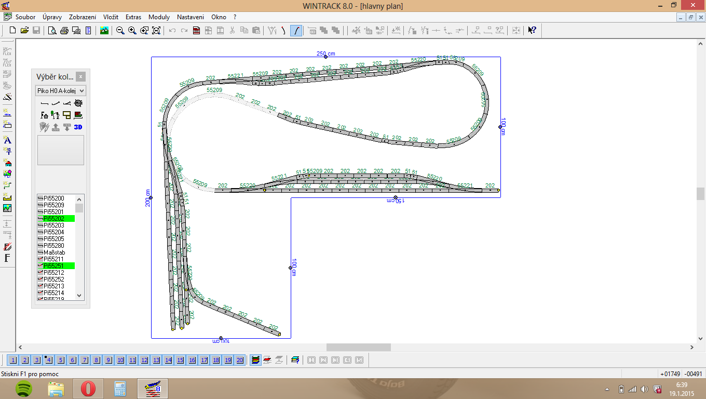Toggle layer 12 visibility button
The height and width of the screenshot is (399, 706).
(144, 360)
